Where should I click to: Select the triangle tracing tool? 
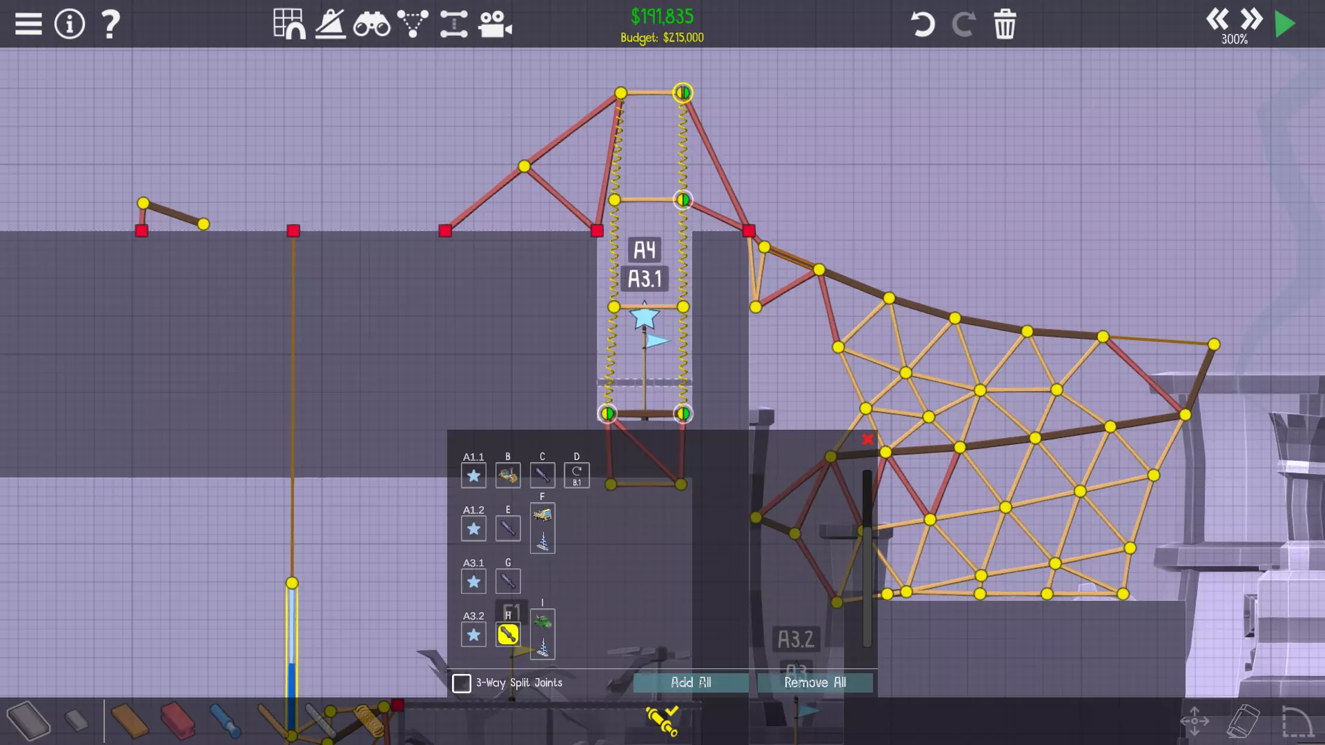coord(413,24)
